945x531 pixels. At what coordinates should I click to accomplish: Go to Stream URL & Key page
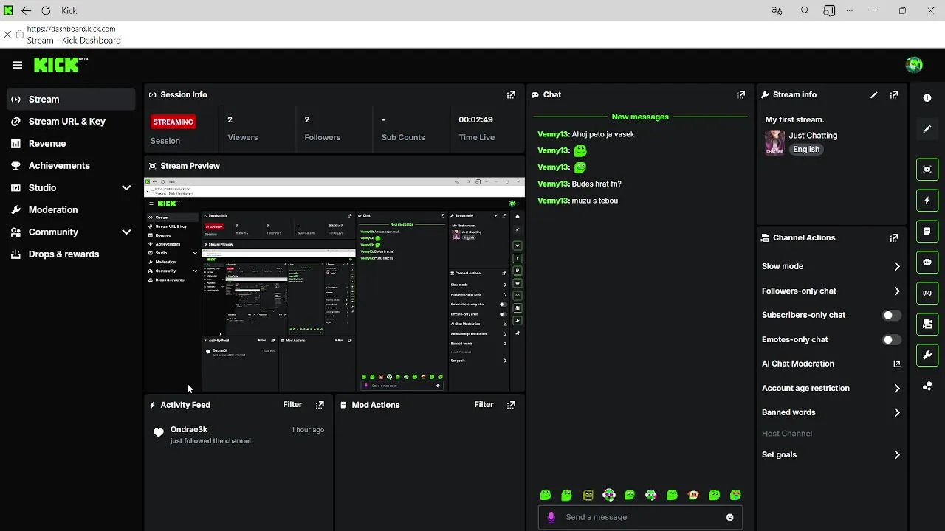click(71, 121)
